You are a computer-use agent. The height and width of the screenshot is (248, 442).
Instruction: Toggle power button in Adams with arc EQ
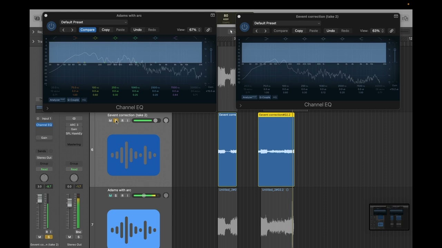(x=51, y=26)
